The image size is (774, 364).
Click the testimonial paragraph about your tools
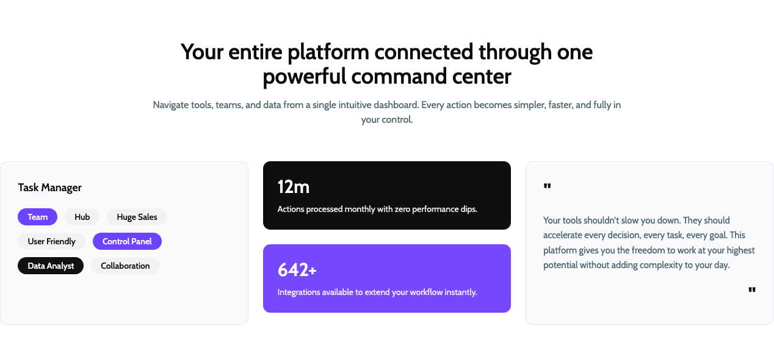[x=649, y=242]
